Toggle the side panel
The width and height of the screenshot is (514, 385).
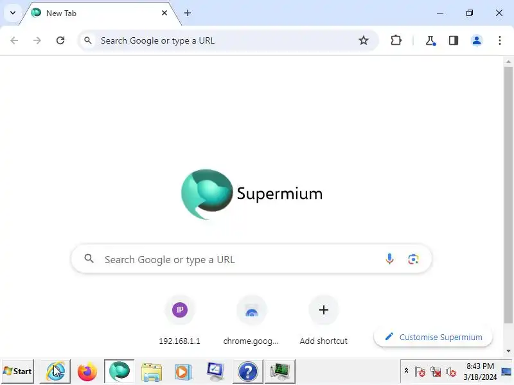[x=454, y=40]
